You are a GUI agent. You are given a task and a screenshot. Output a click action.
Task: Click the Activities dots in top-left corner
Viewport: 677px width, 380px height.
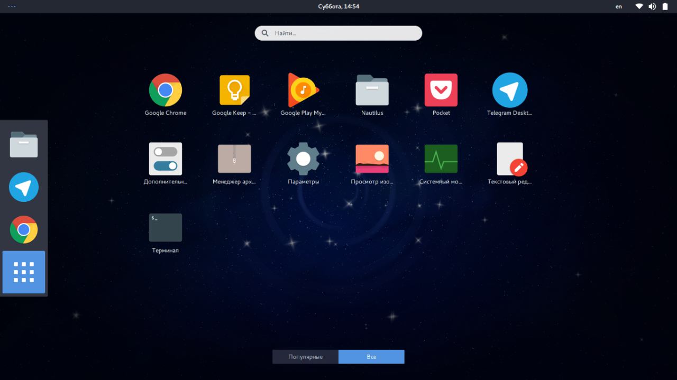point(12,6)
